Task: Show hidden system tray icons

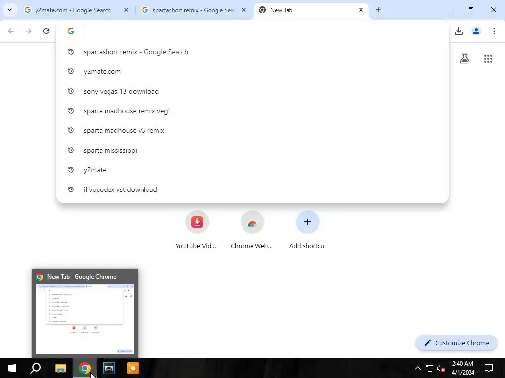Action: [417, 368]
